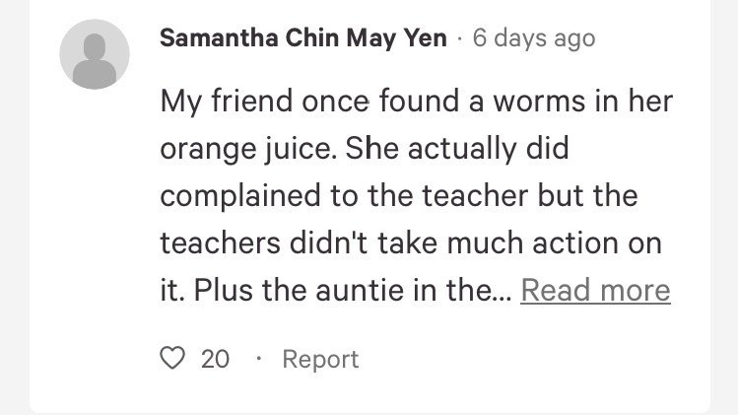Click the line starting "teachers didn't take much"
The image size is (738, 415).
click(410, 242)
